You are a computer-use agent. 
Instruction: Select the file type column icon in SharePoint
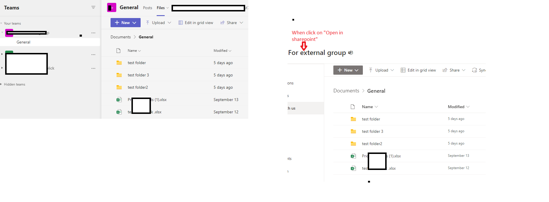[353, 107]
